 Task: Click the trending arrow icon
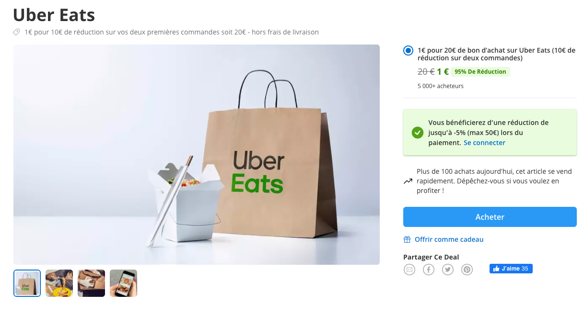click(408, 181)
